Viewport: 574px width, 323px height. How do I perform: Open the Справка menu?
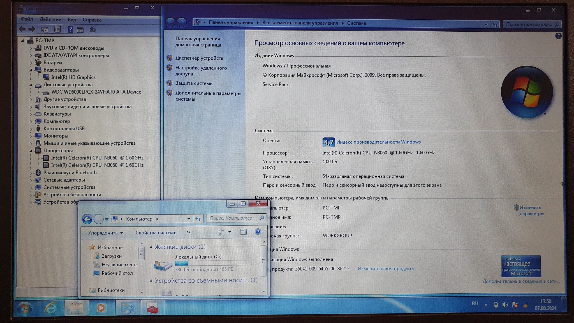pyautogui.click(x=92, y=20)
